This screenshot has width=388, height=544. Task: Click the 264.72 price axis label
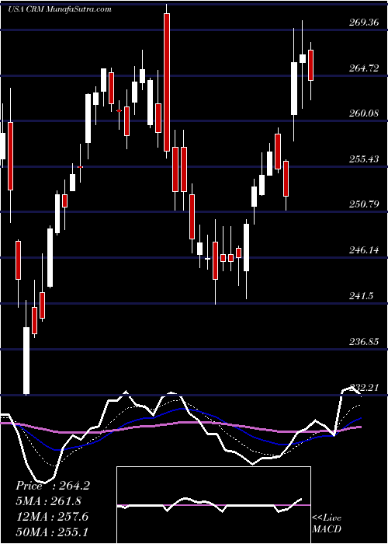(363, 68)
